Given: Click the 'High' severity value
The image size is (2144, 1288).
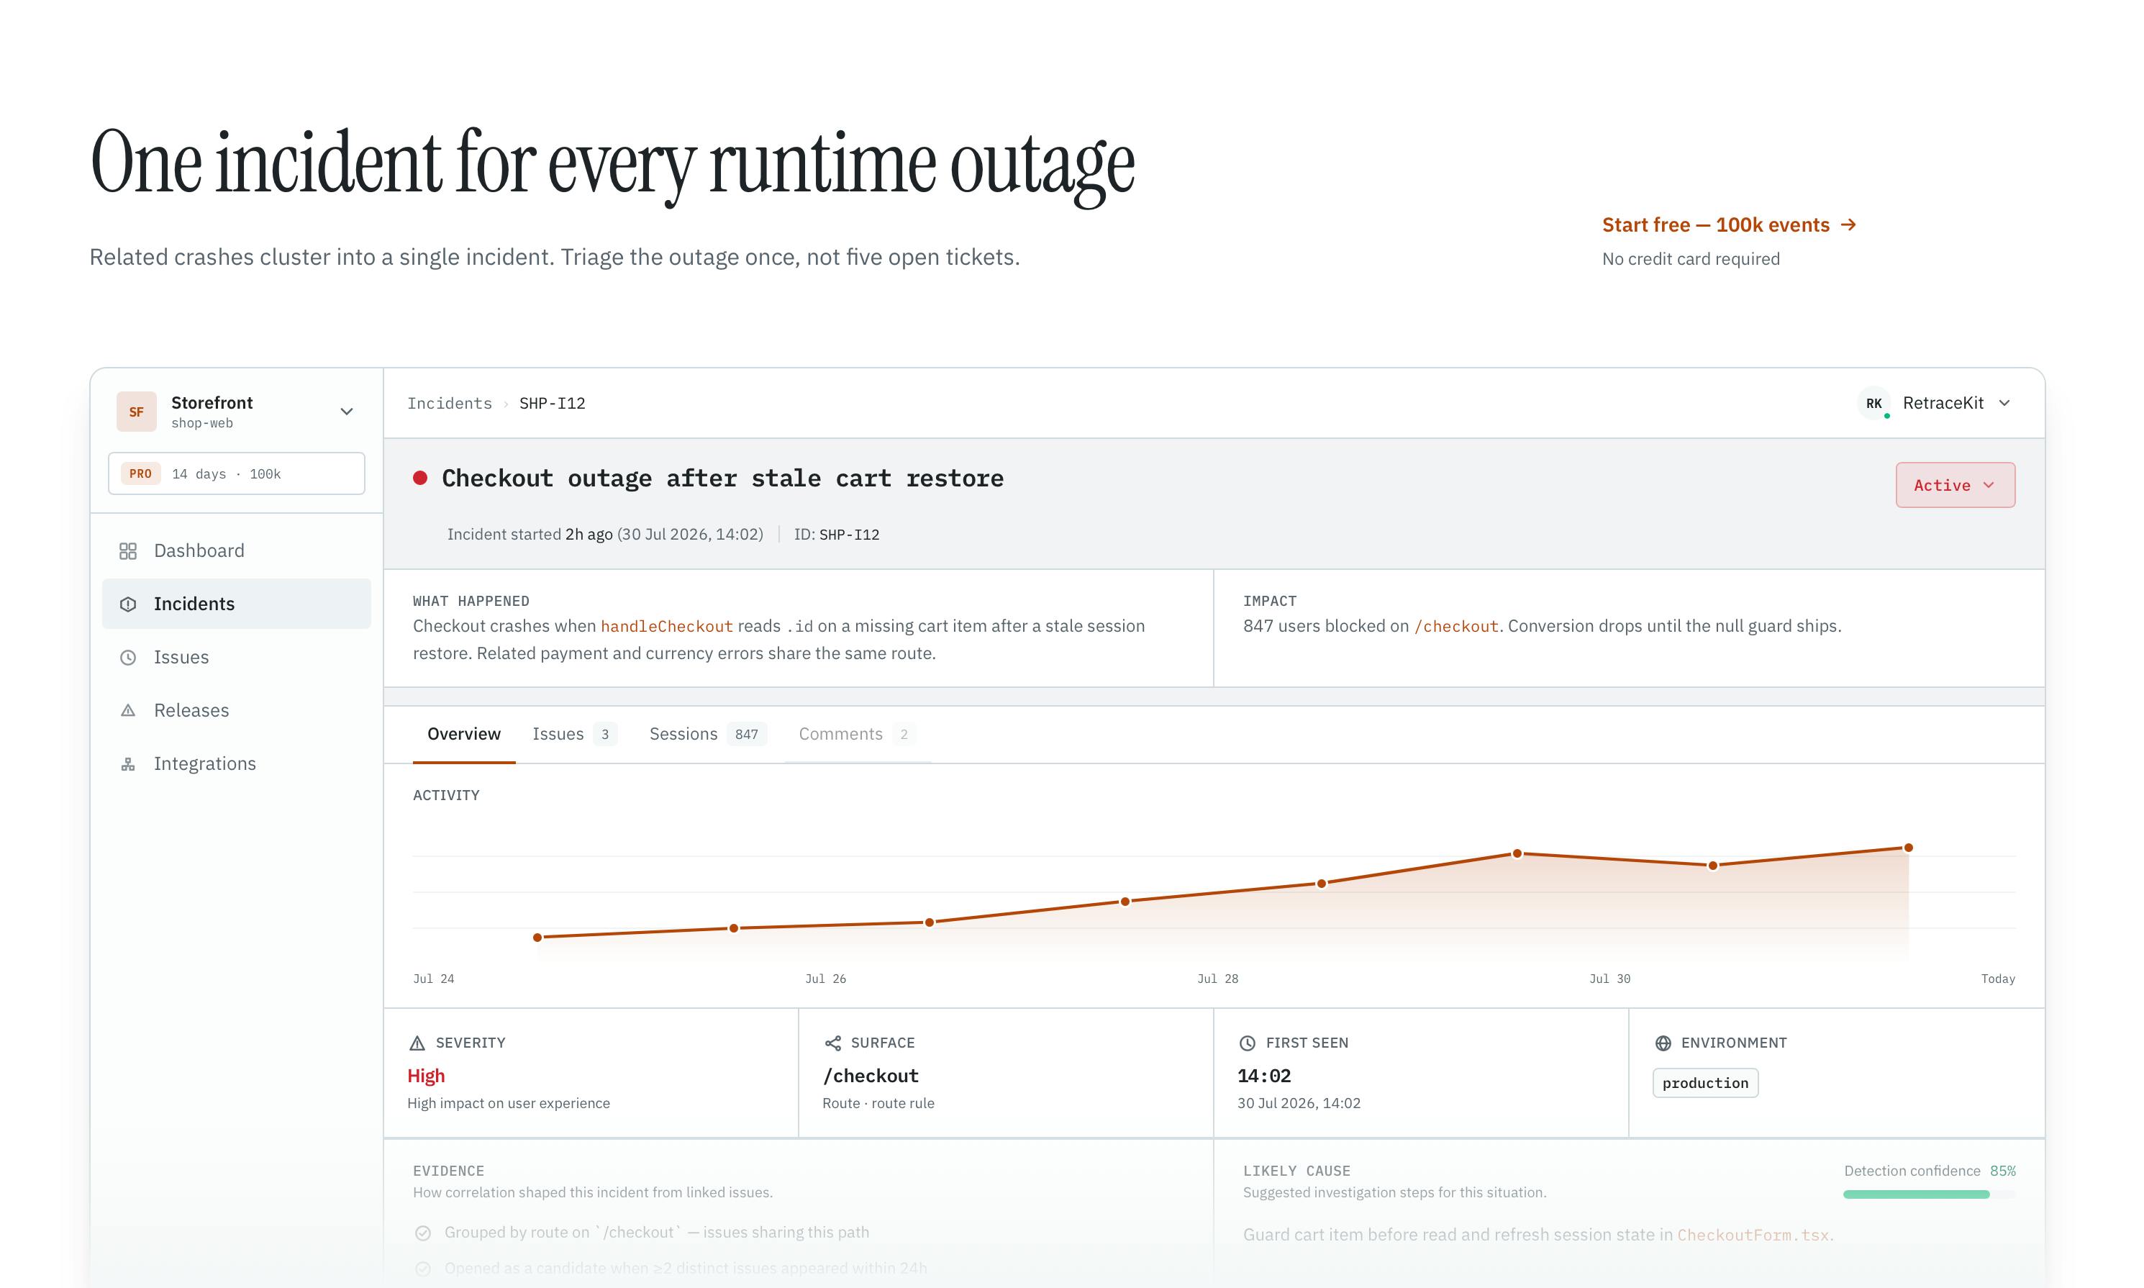Looking at the screenshot, I should click(426, 1076).
